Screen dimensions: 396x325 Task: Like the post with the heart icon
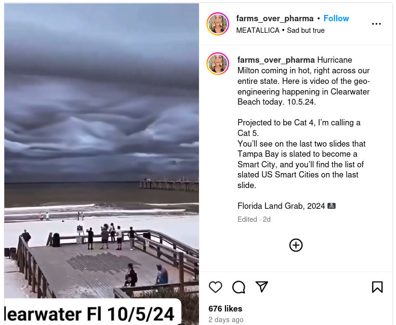[215, 287]
